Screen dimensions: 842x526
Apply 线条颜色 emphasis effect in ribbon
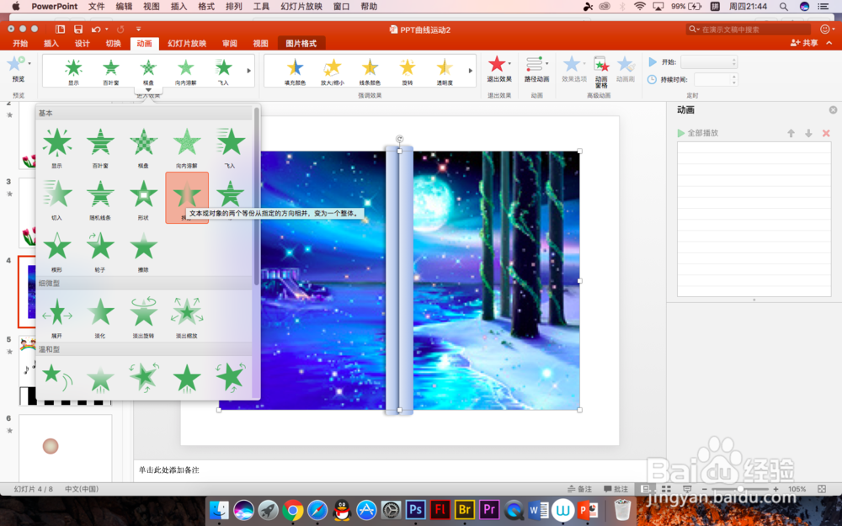(x=370, y=72)
